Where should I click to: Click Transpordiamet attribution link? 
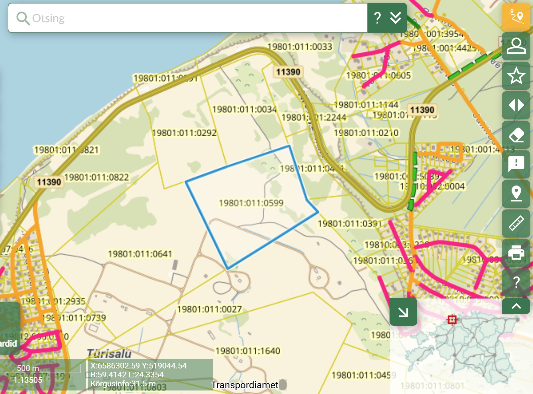coord(244,385)
